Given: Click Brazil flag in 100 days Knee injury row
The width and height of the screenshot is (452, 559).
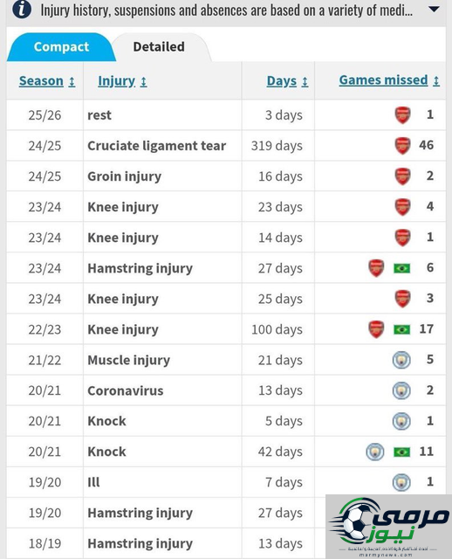Looking at the screenshot, I should tap(401, 329).
